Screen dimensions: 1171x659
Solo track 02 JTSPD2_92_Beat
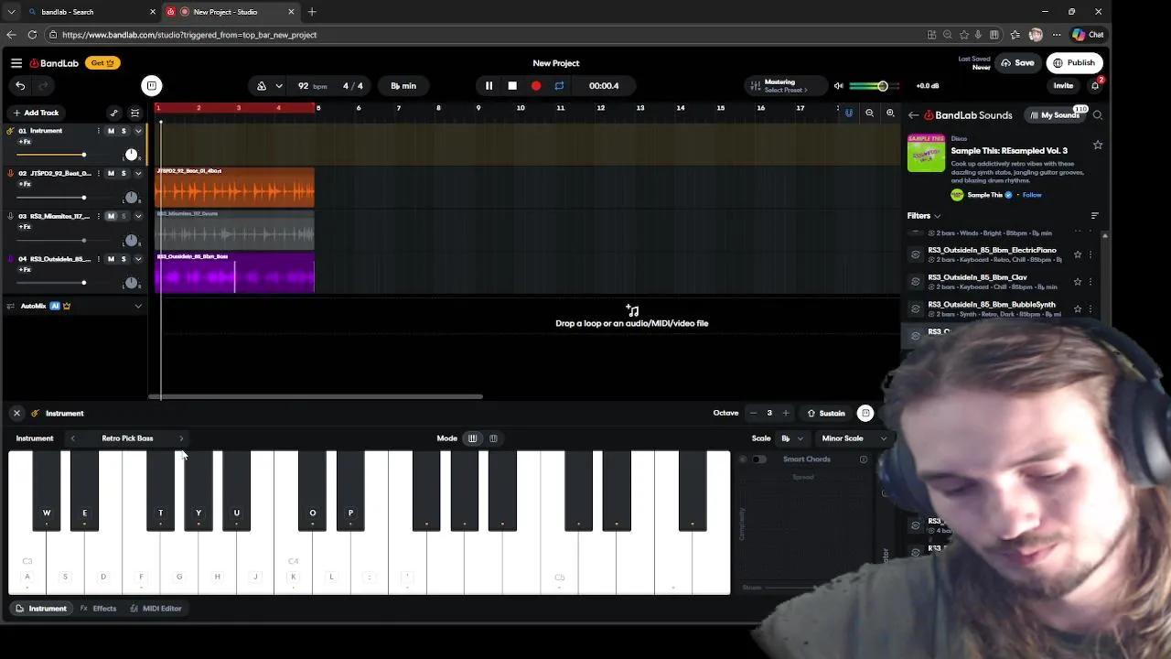(124, 174)
